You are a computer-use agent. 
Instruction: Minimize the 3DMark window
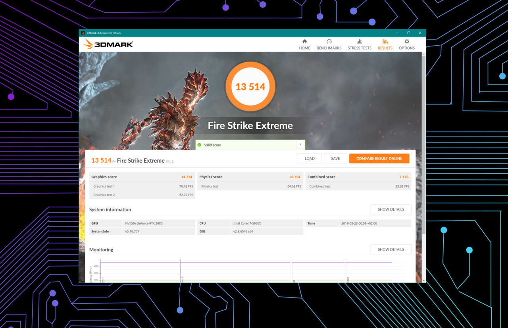point(397,33)
